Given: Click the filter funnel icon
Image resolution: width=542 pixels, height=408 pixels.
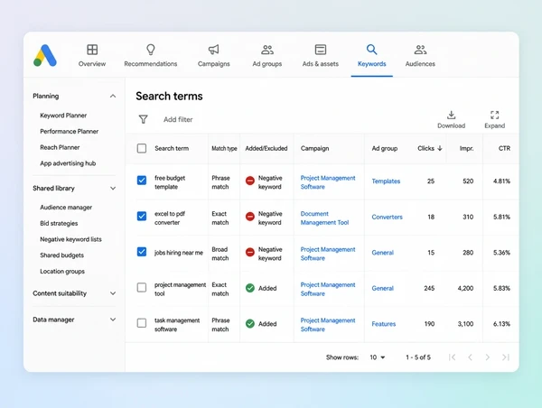Looking at the screenshot, I should tap(143, 119).
